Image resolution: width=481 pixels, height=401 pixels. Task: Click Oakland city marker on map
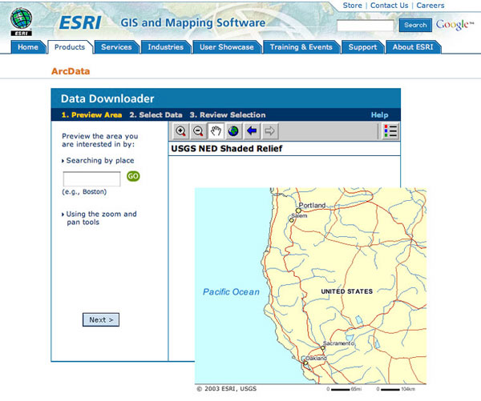[305, 363]
